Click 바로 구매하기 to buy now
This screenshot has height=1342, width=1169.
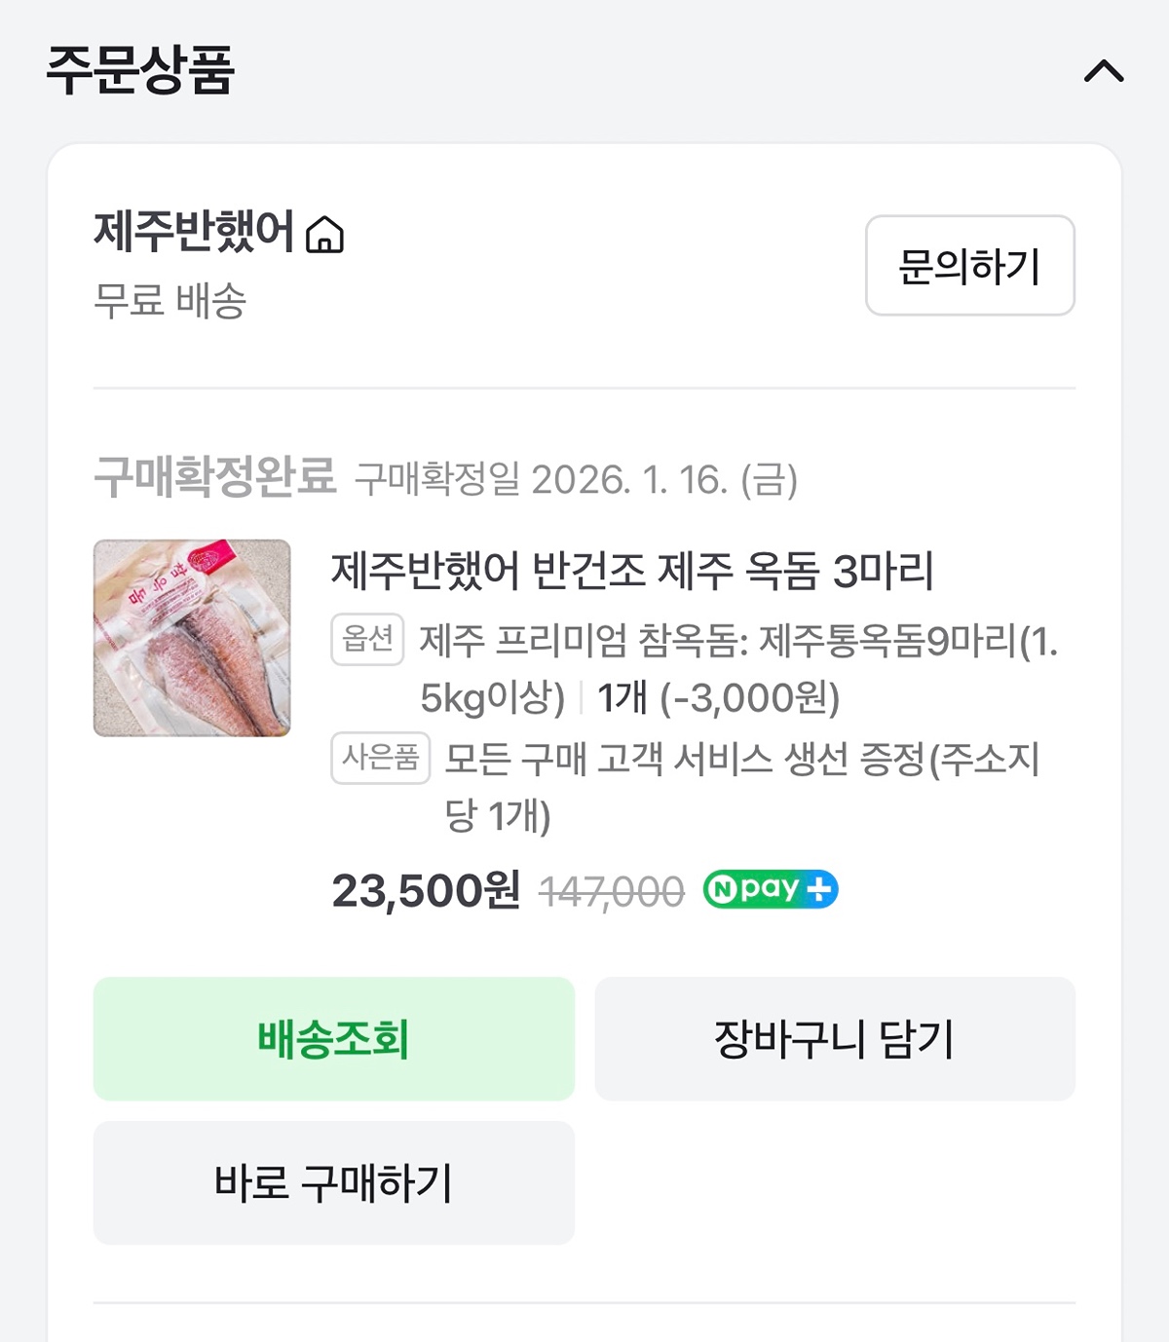(x=334, y=1182)
